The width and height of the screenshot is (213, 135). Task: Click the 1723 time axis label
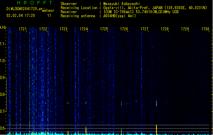(63, 29)
